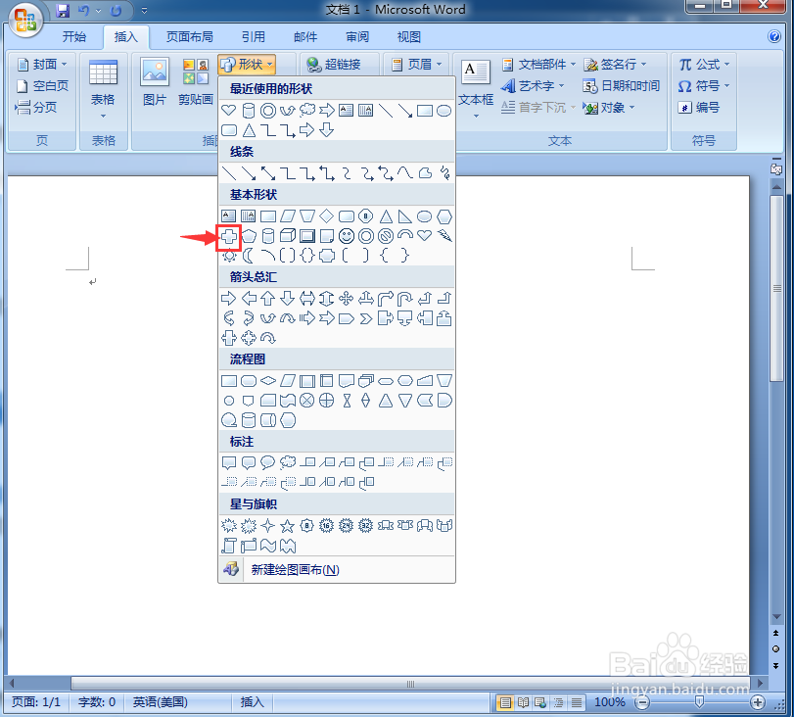The height and width of the screenshot is (717, 794).
Task: Insert a Blank Page
Action: 42,86
